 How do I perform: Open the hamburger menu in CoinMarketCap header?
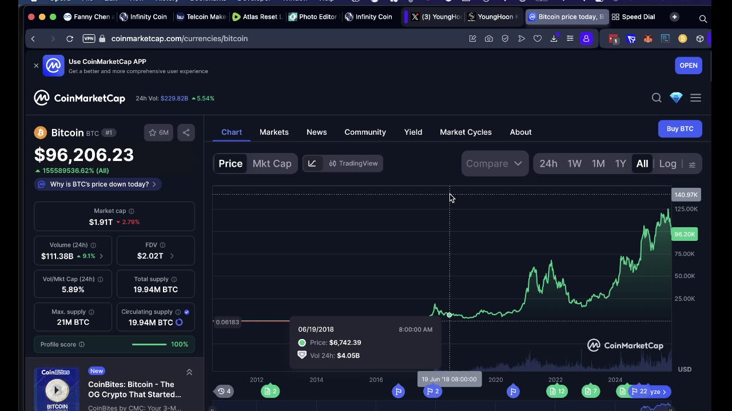pyautogui.click(x=695, y=98)
